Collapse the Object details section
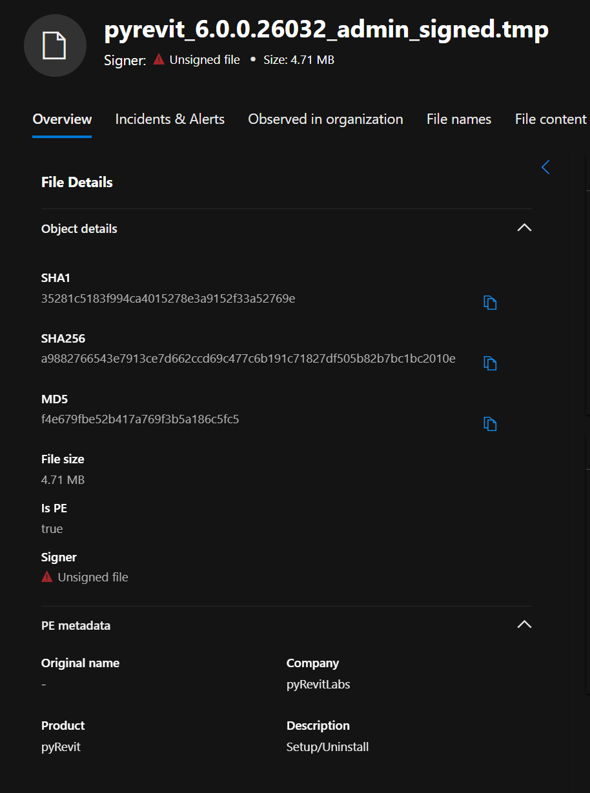 click(524, 228)
